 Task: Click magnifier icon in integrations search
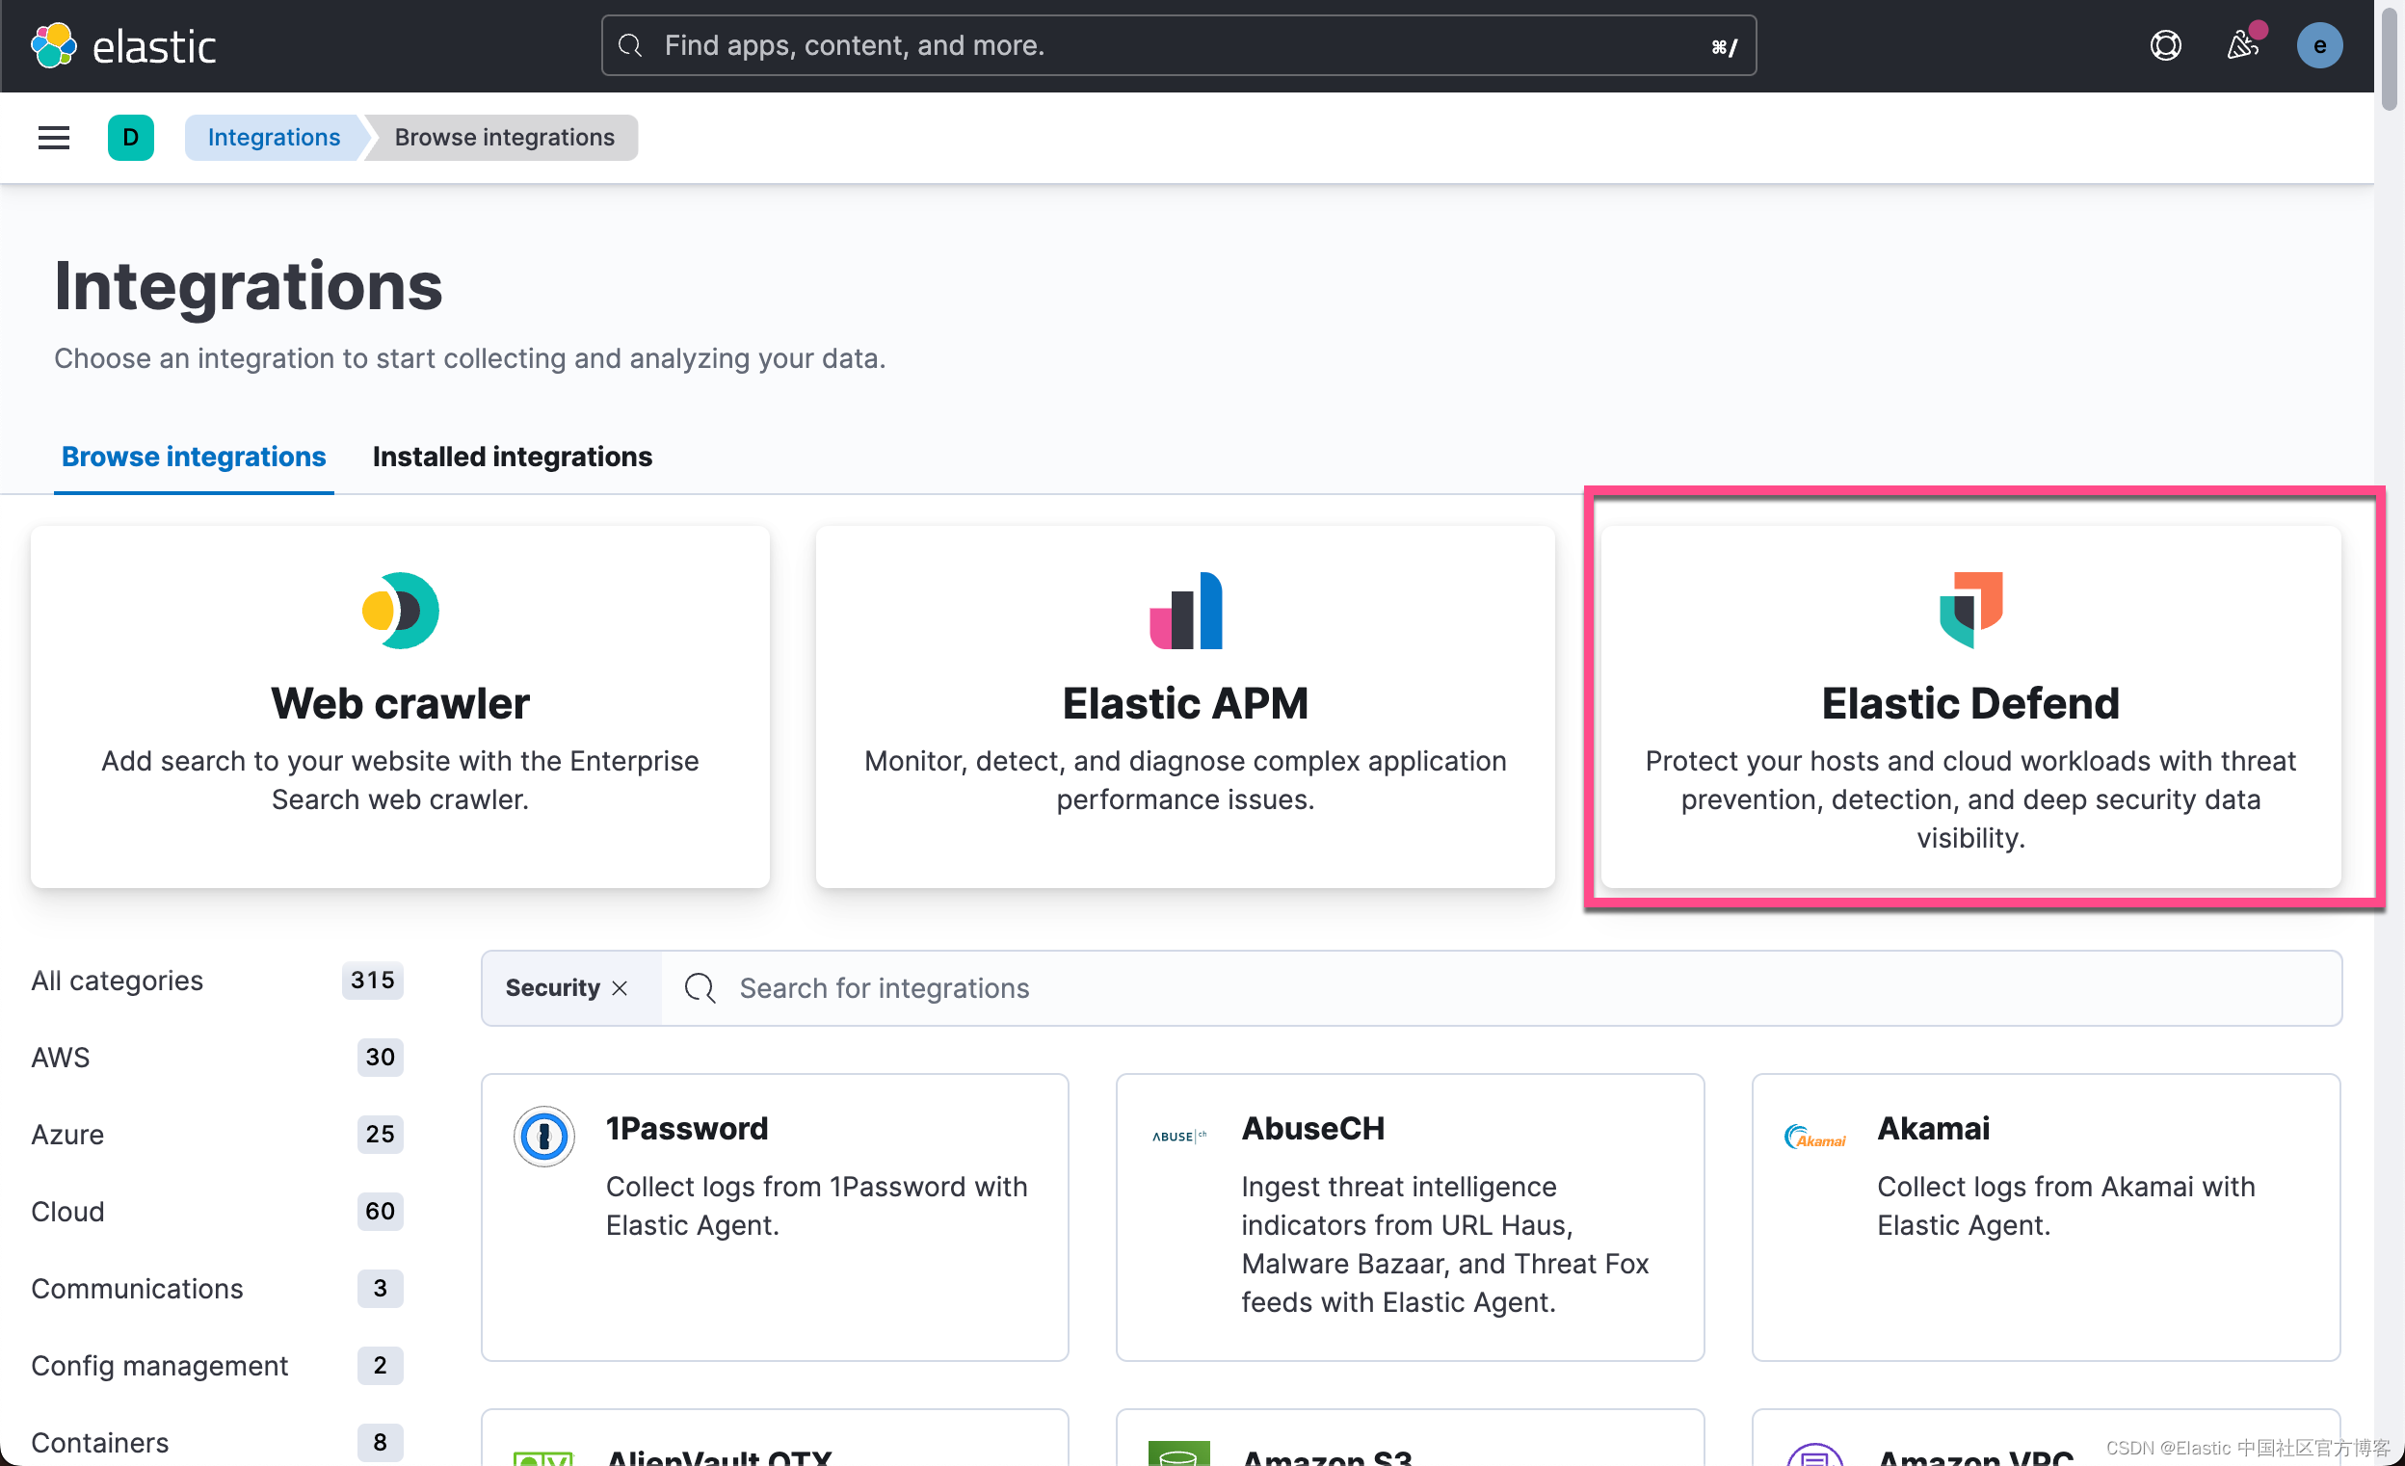700,987
